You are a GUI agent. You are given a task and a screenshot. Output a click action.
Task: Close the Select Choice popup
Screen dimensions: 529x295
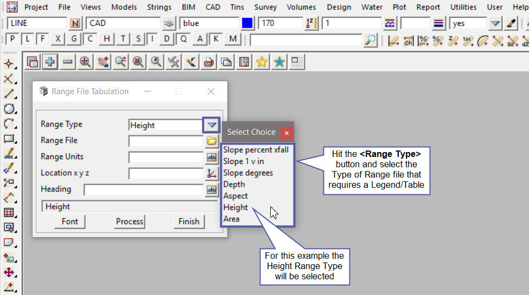tap(286, 133)
